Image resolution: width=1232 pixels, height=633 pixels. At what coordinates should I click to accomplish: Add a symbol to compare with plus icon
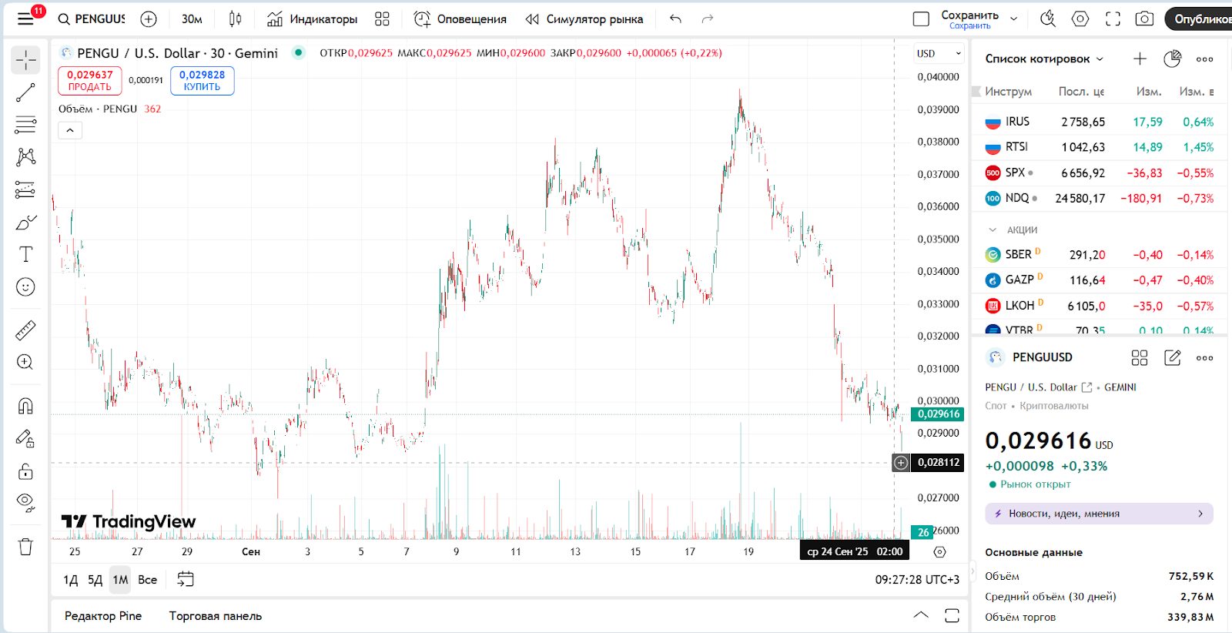[x=149, y=18]
